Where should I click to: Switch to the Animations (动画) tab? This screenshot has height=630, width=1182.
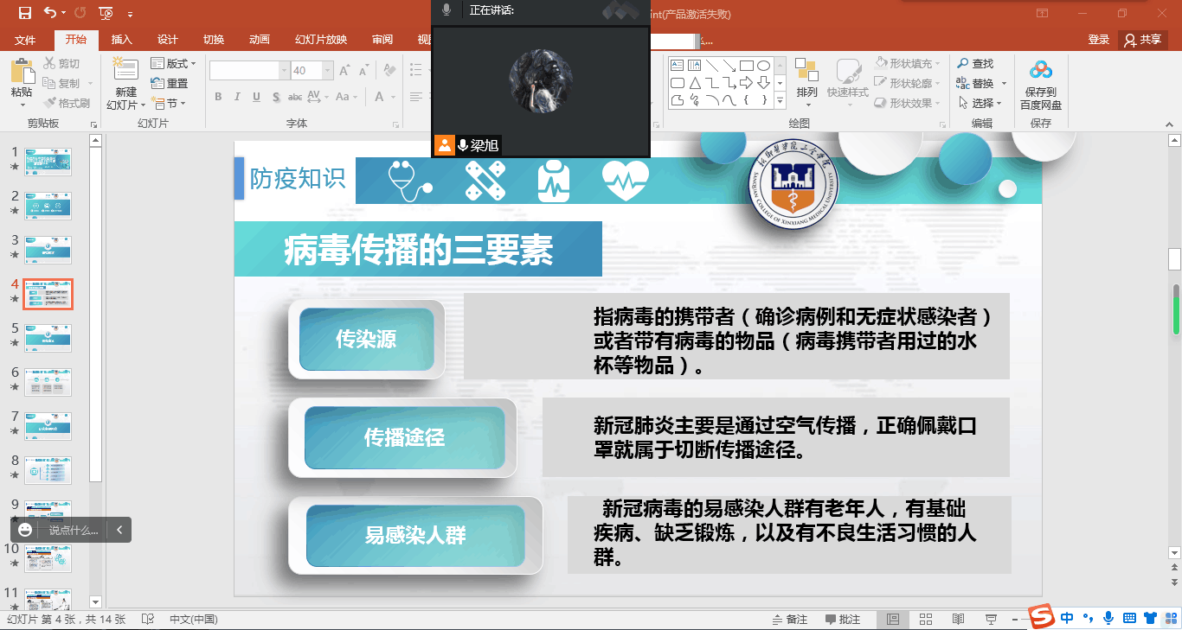pos(259,40)
